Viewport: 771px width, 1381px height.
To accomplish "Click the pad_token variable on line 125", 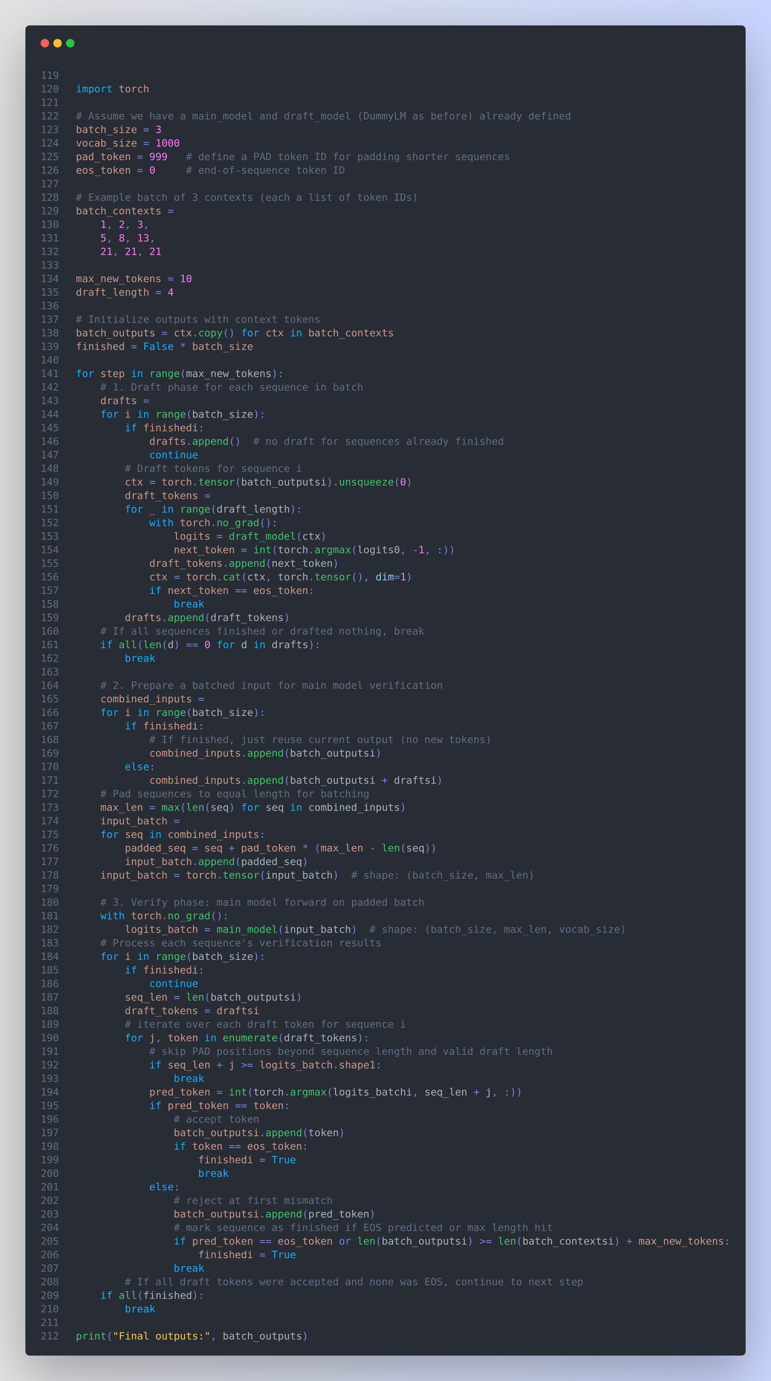I will point(103,156).
